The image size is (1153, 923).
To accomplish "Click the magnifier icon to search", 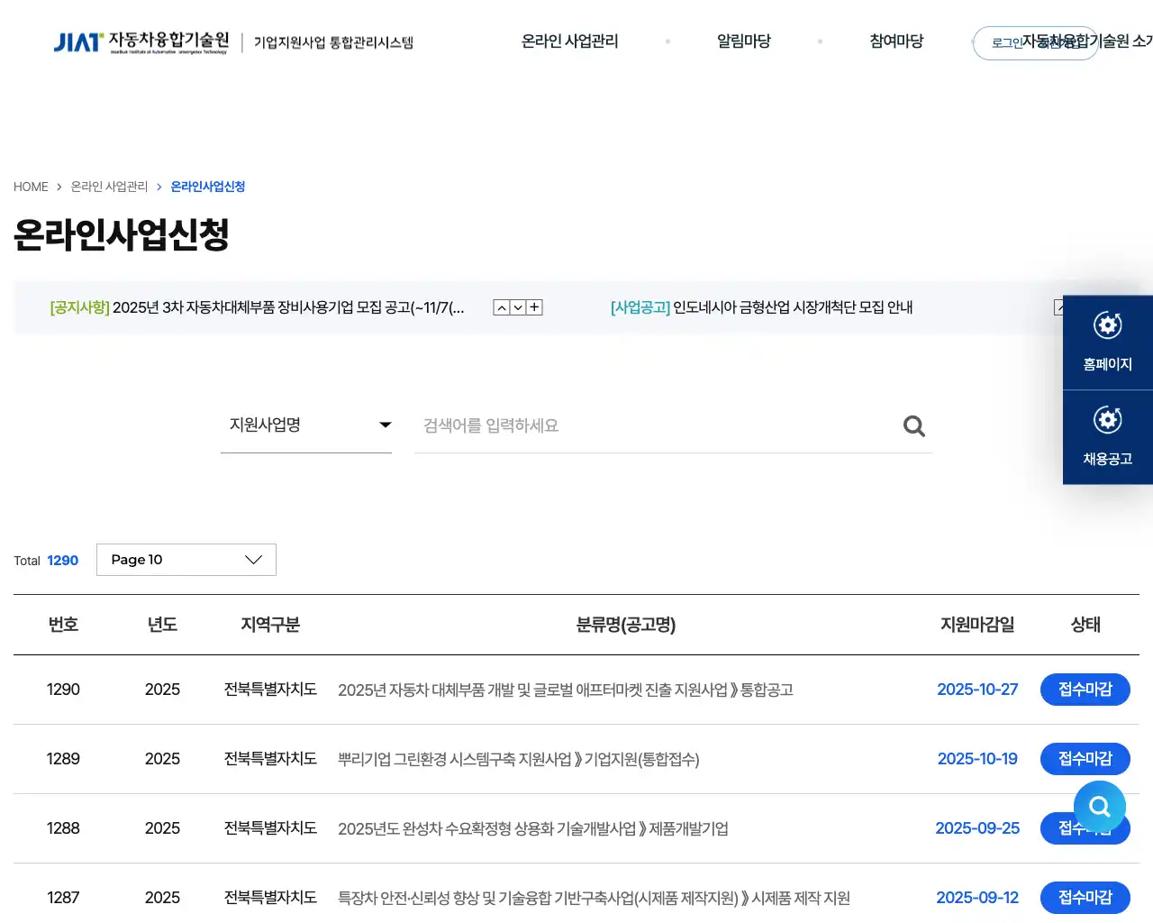I will (x=913, y=425).
